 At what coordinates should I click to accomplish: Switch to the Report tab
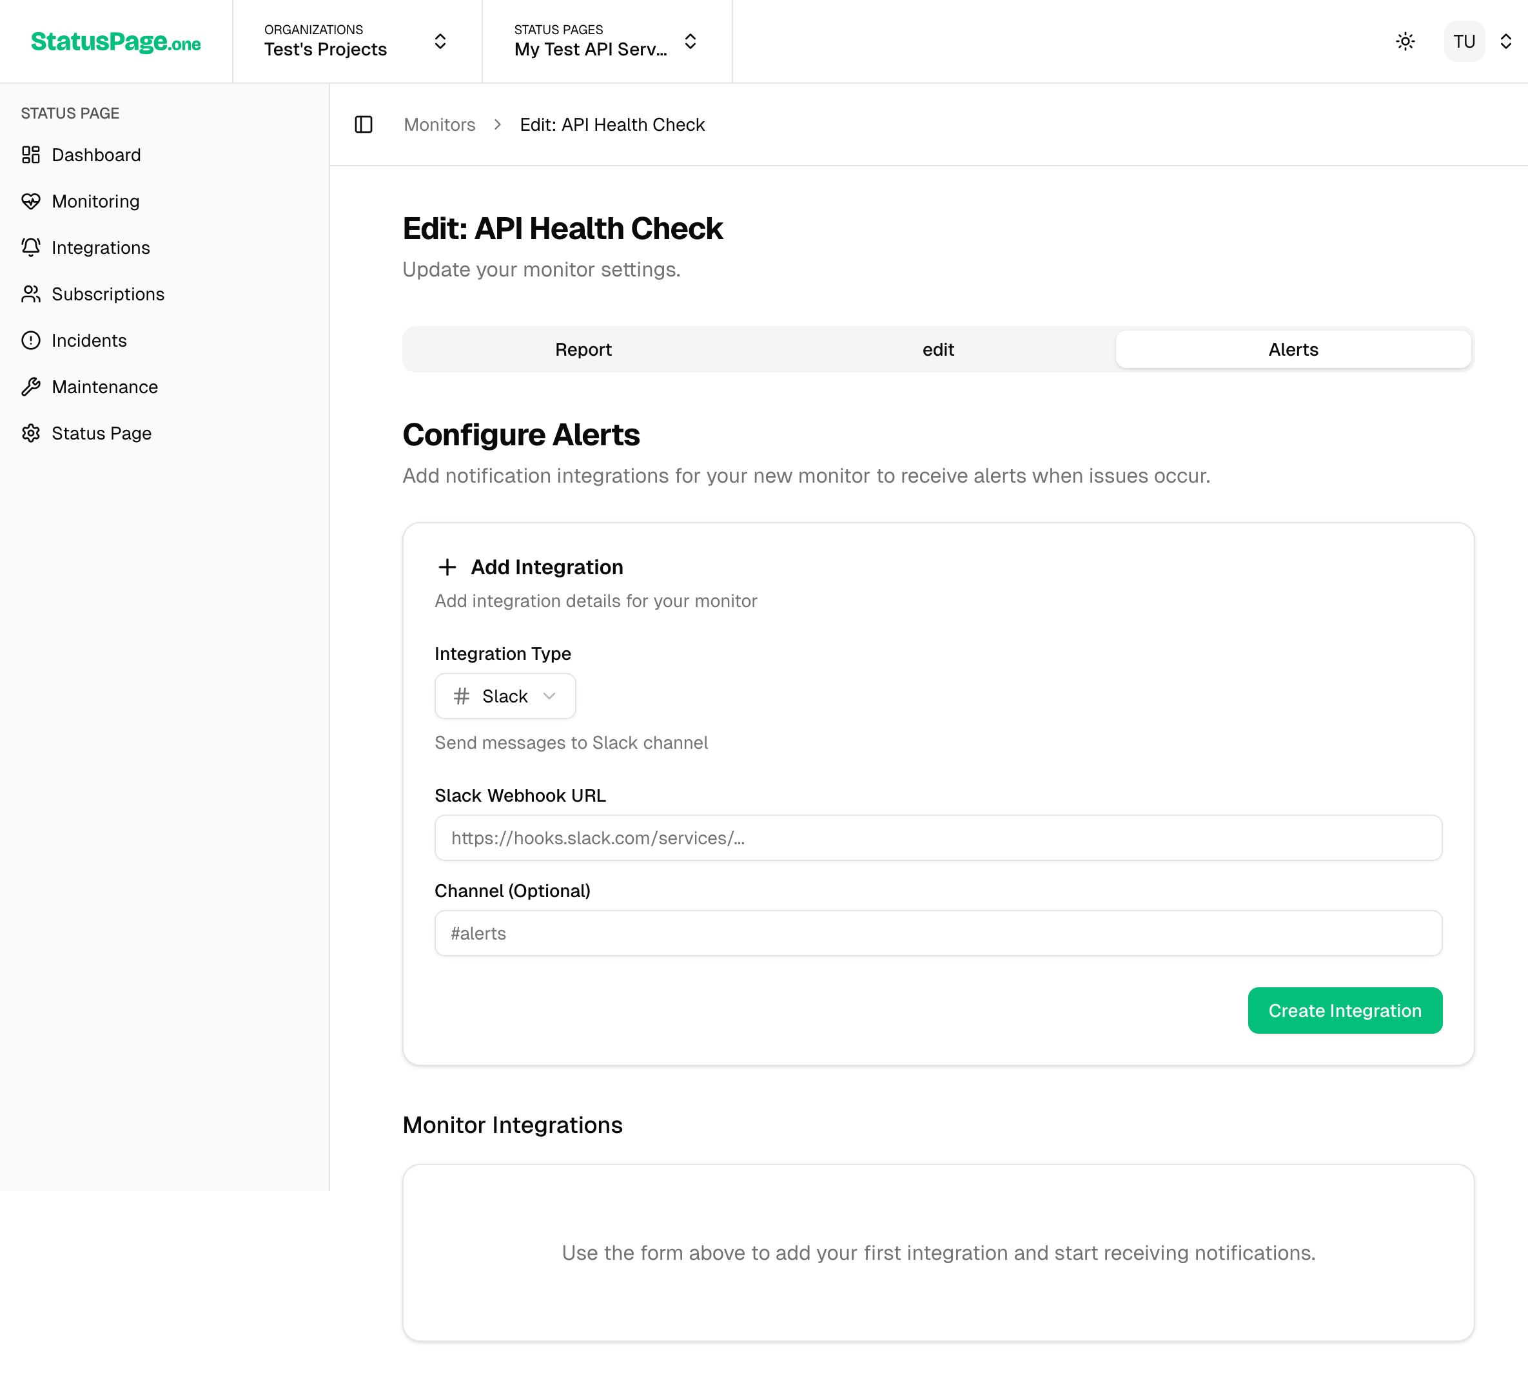583,349
